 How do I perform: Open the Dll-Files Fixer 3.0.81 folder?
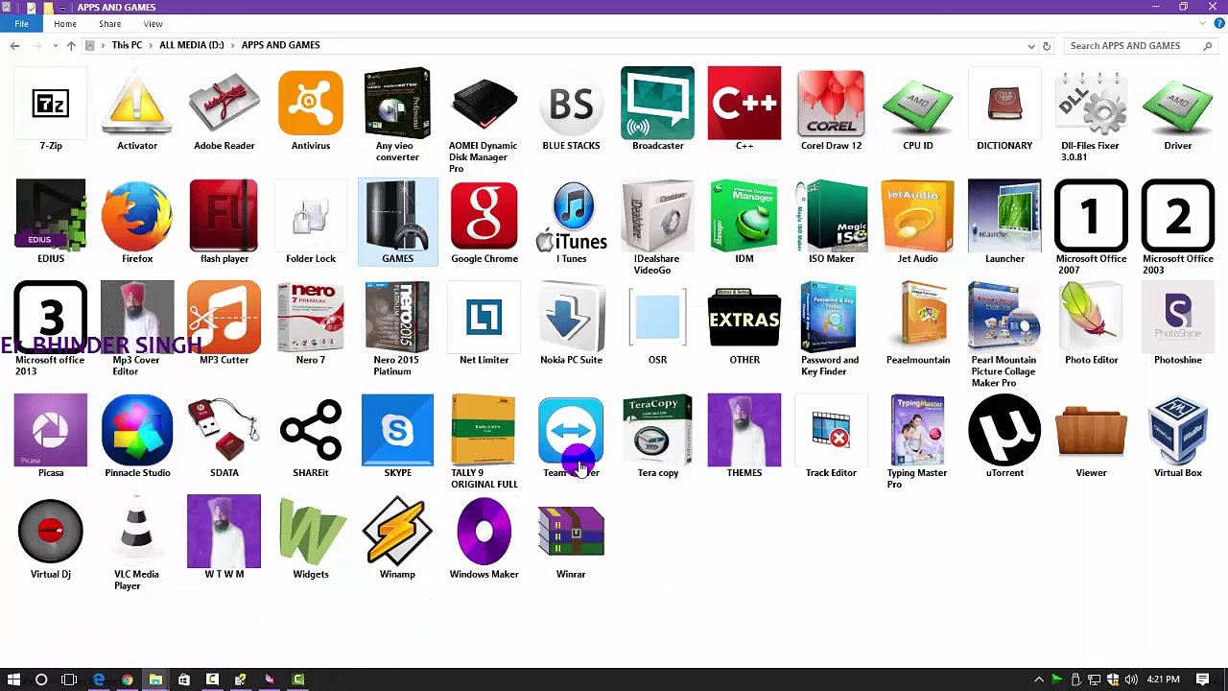1091,114
